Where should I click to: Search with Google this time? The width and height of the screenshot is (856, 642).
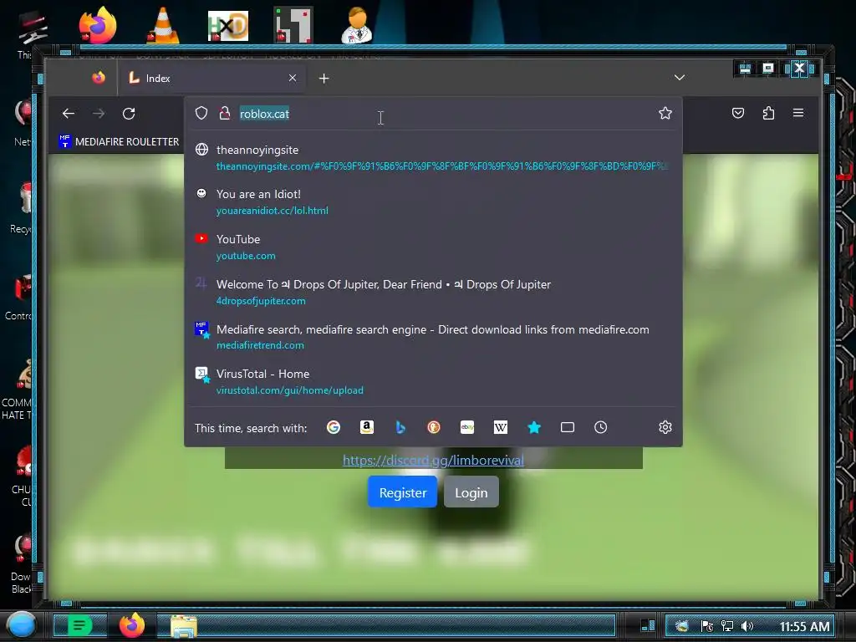pyautogui.click(x=334, y=427)
